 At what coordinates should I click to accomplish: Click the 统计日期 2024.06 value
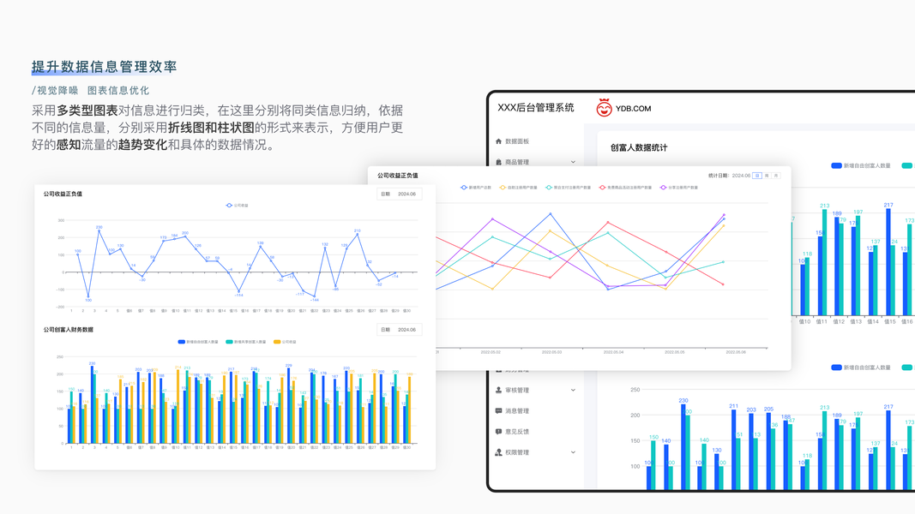click(x=741, y=176)
